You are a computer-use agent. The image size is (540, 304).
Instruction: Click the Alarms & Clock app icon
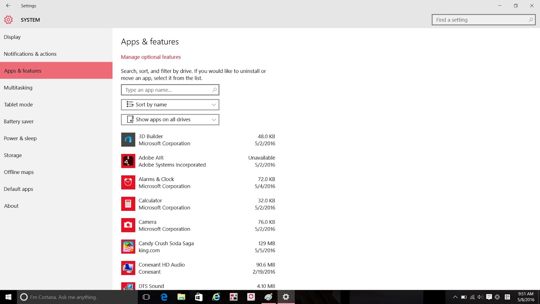click(x=128, y=182)
